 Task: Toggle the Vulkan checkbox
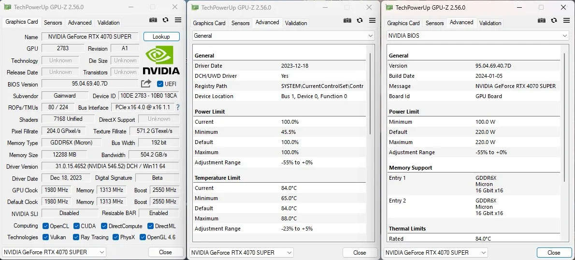pyautogui.click(x=46, y=237)
